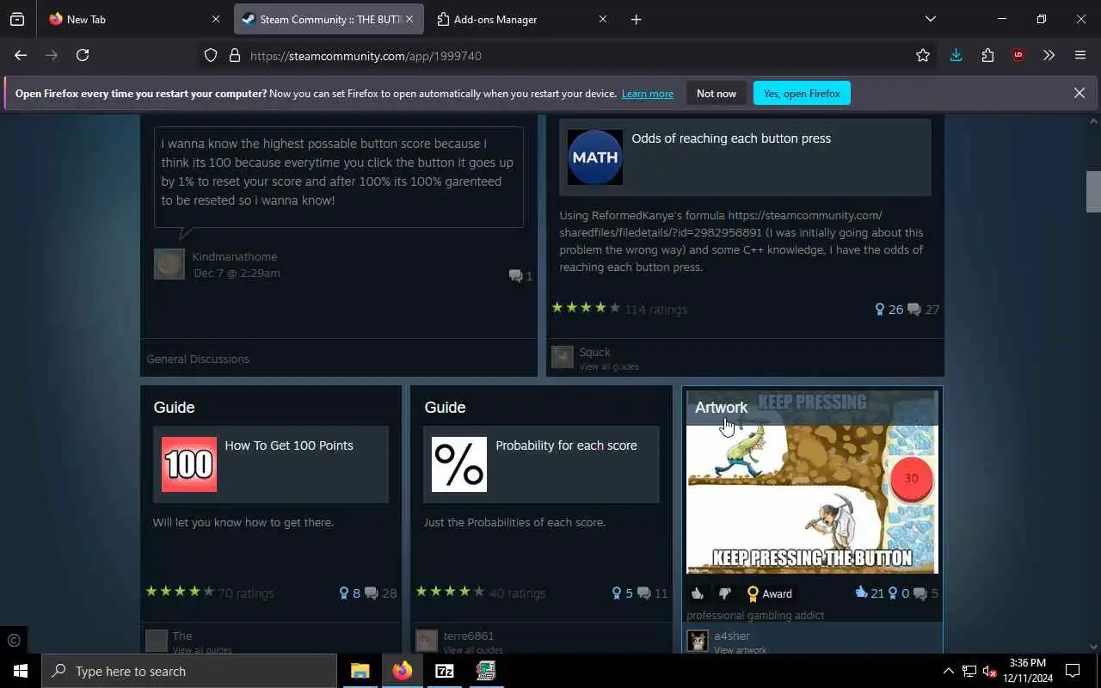Close Add-ons Manager tab
Image resolution: width=1101 pixels, height=688 pixels.
pos(602,19)
